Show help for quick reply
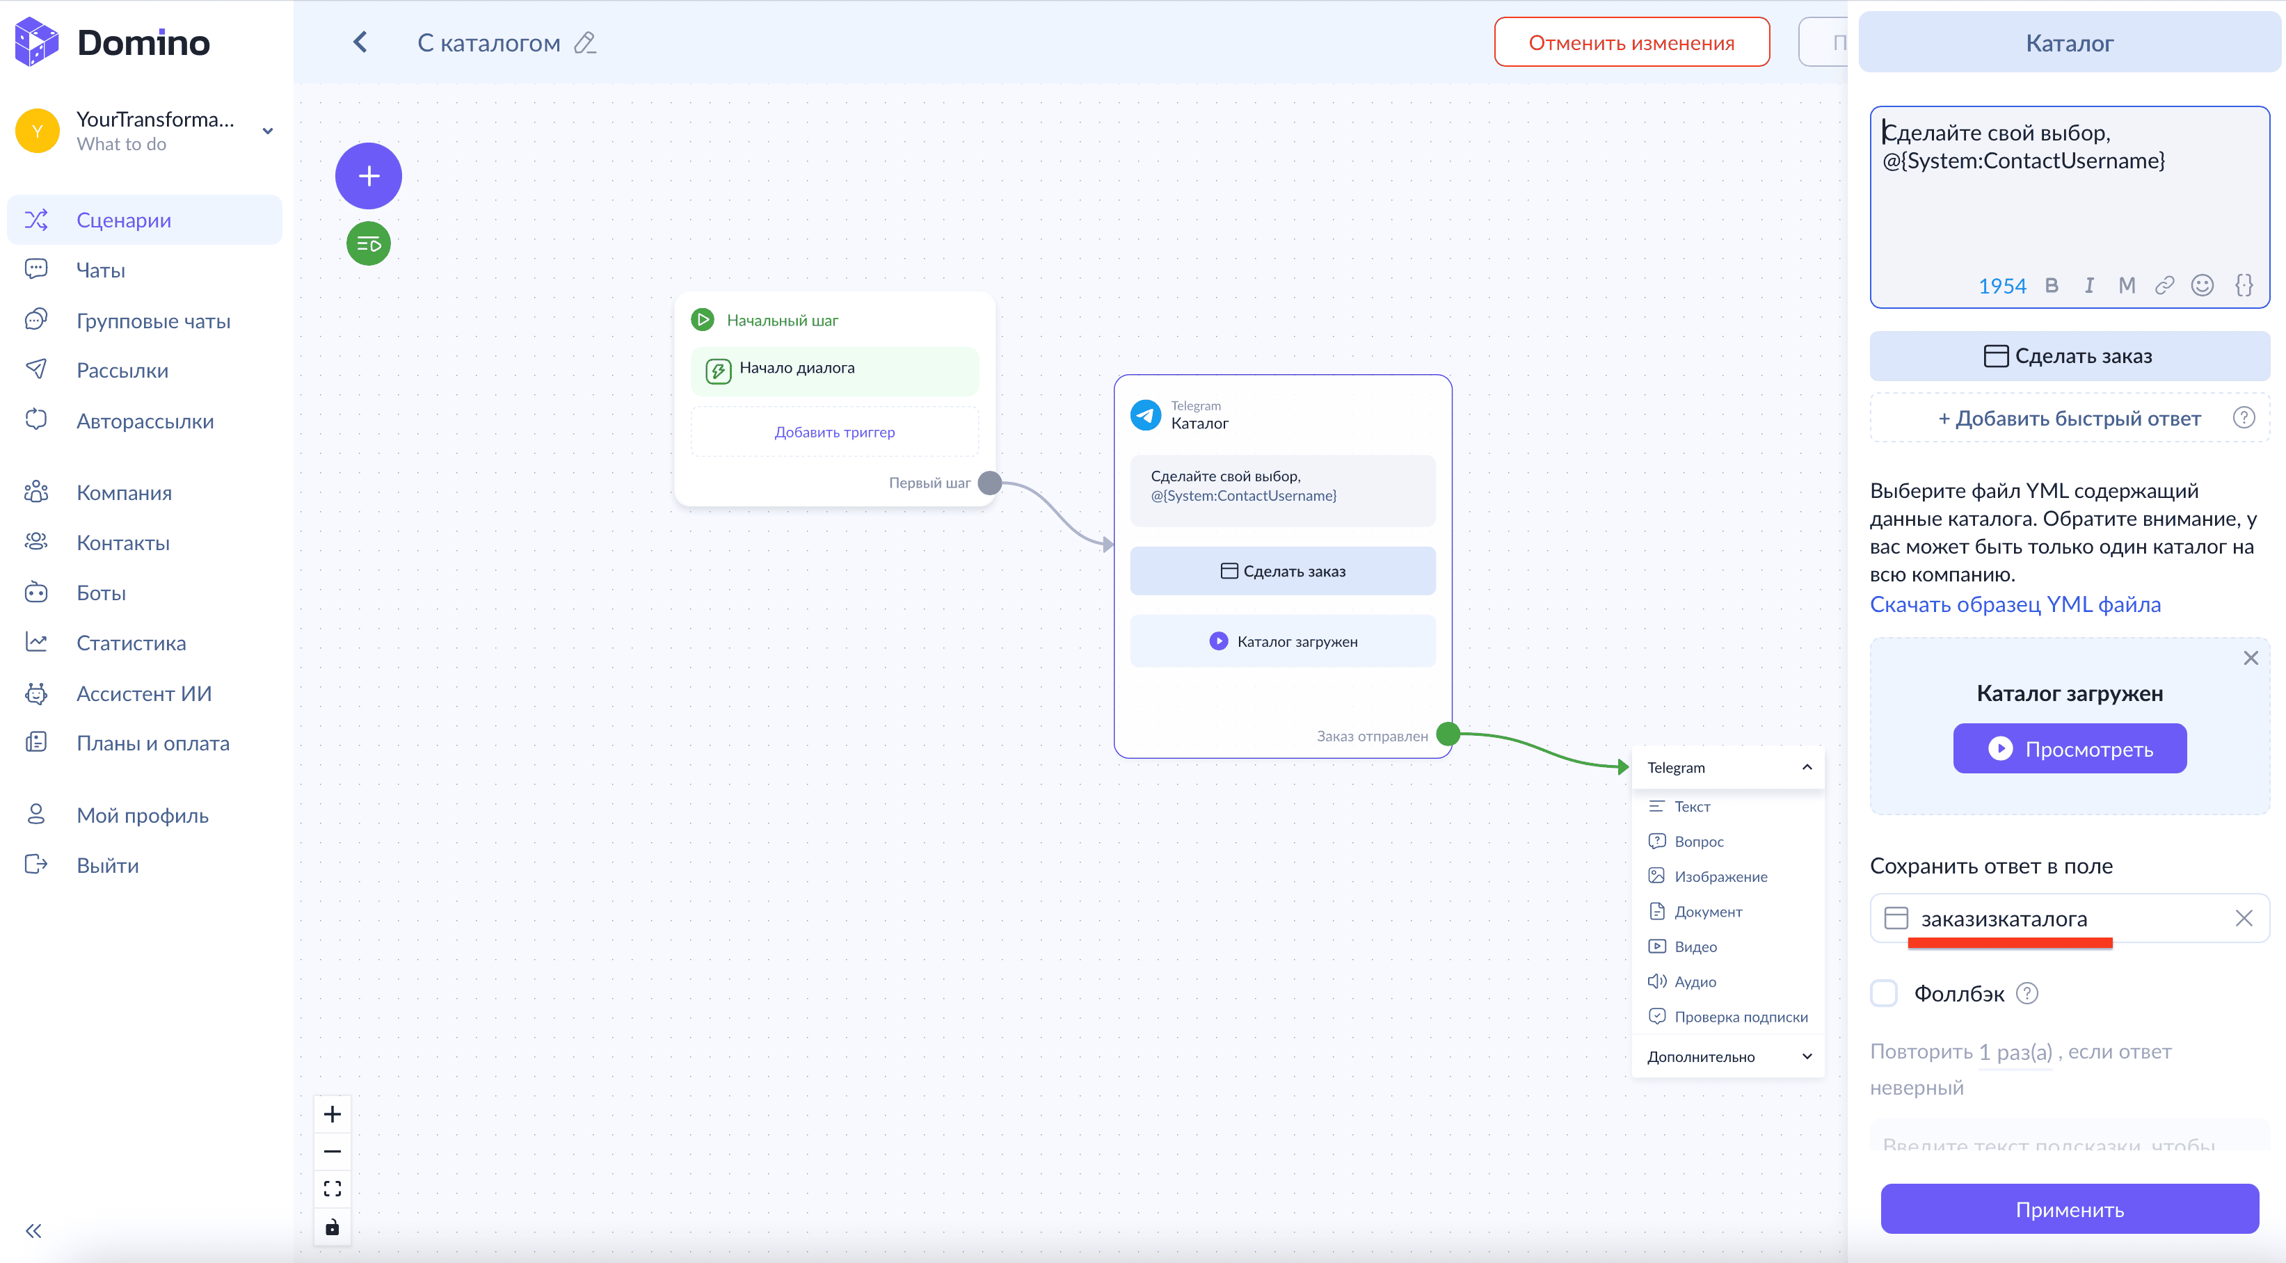The height and width of the screenshot is (1263, 2286). coord(2244,418)
